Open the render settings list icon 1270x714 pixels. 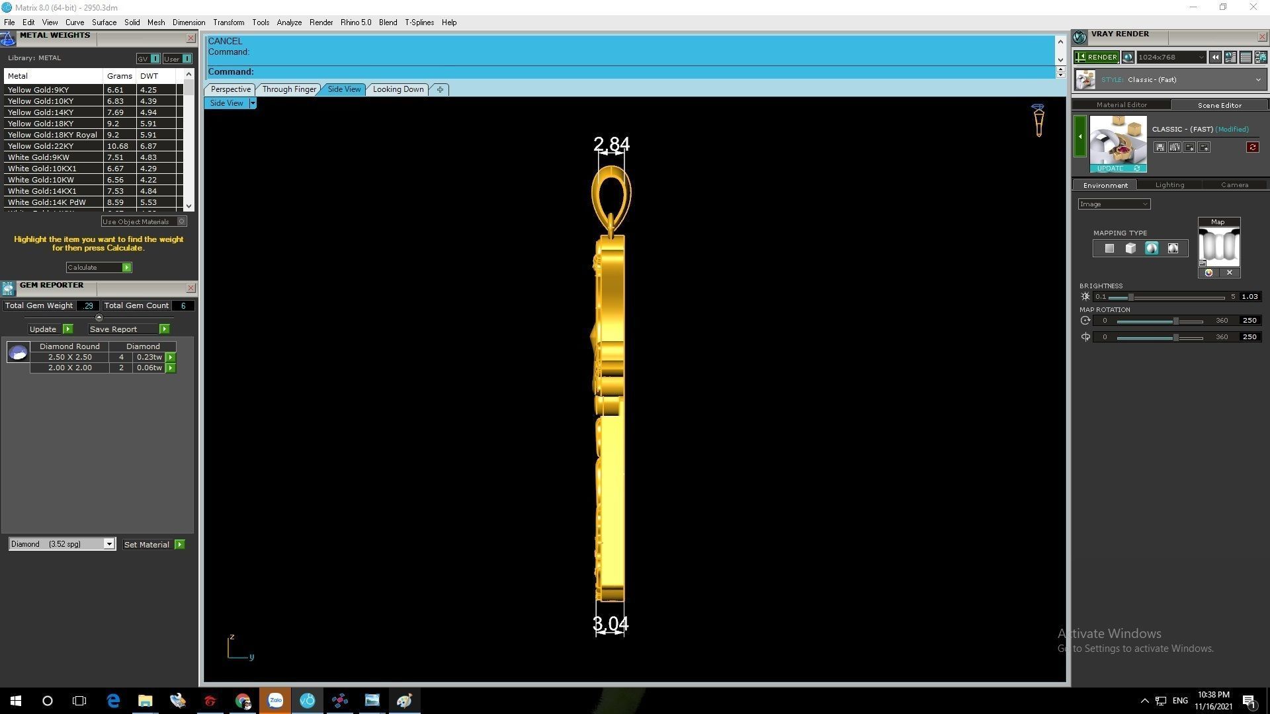pos(1246,58)
